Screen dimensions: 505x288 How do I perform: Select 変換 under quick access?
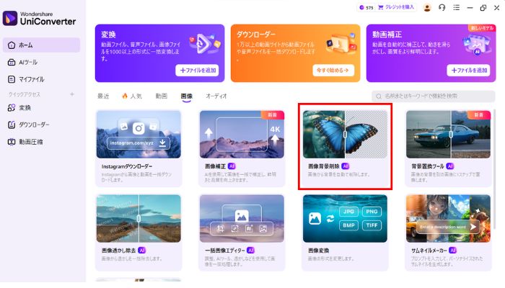pyautogui.click(x=41, y=108)
